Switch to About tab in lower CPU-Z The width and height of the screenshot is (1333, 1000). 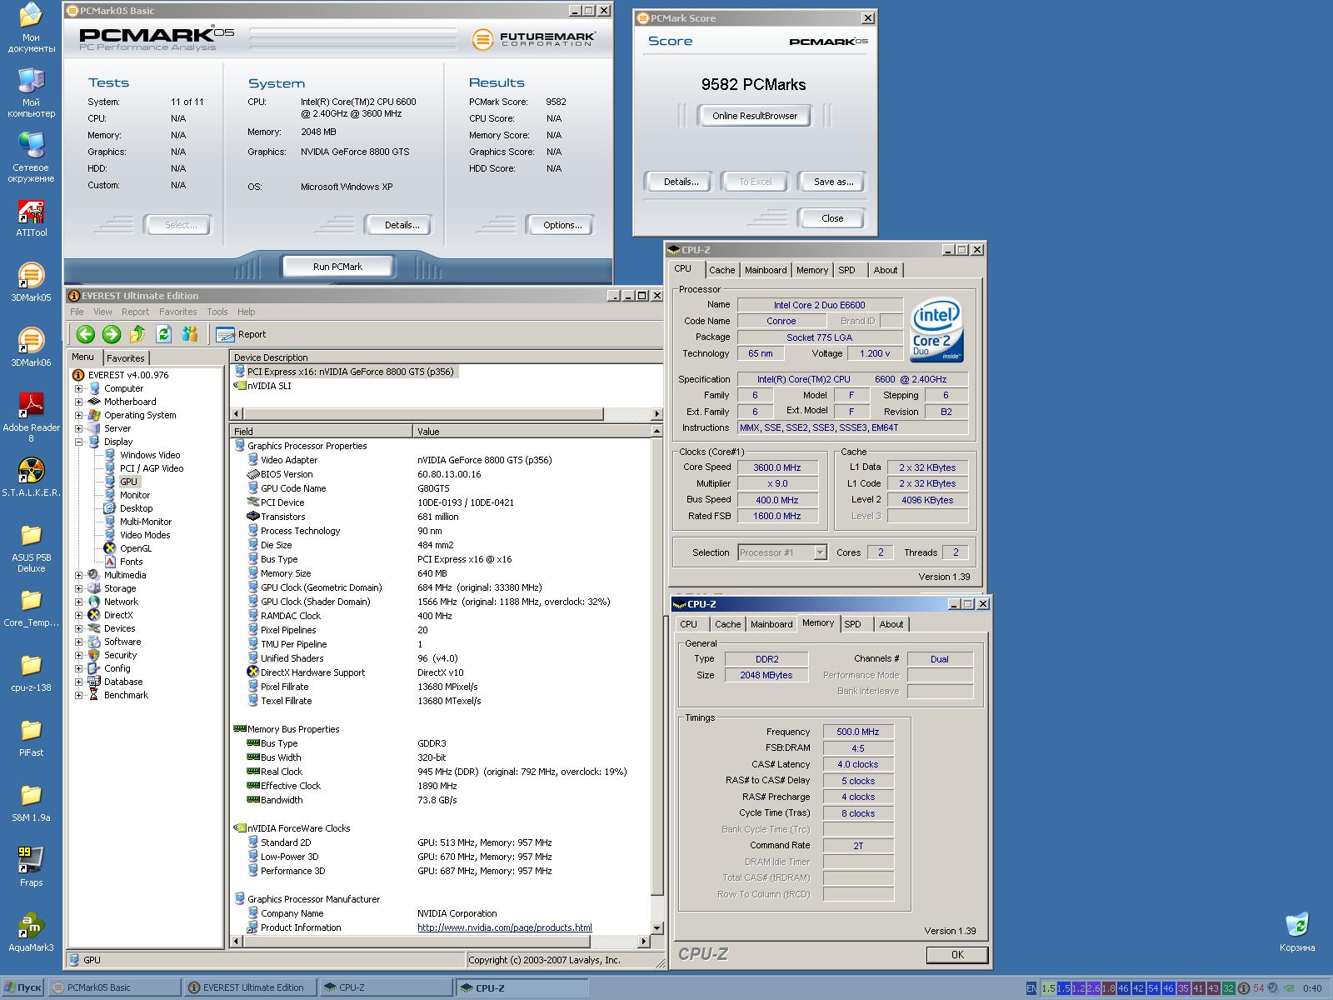coord(891,624)
